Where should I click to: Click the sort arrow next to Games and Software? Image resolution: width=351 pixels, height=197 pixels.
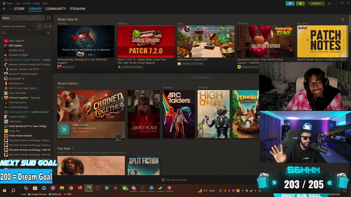point(40,26)
